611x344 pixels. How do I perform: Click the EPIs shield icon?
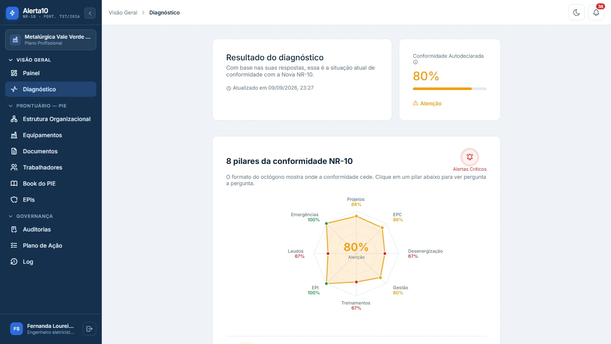click(14, 200)
